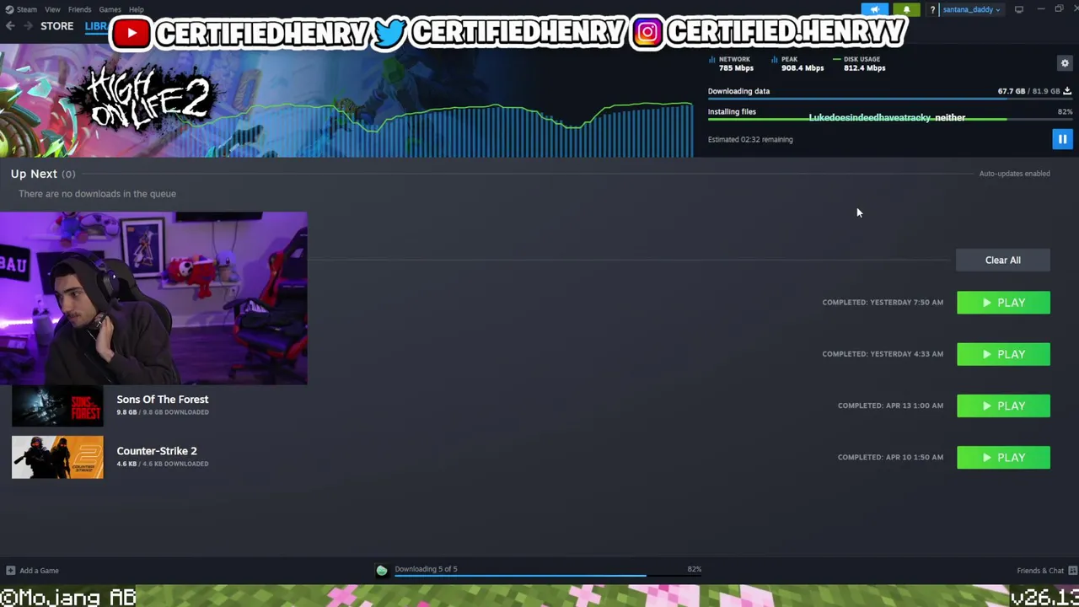Screen dimensions: 1079x607
Task: Click the network throughput graph
Action: (447, 128)
